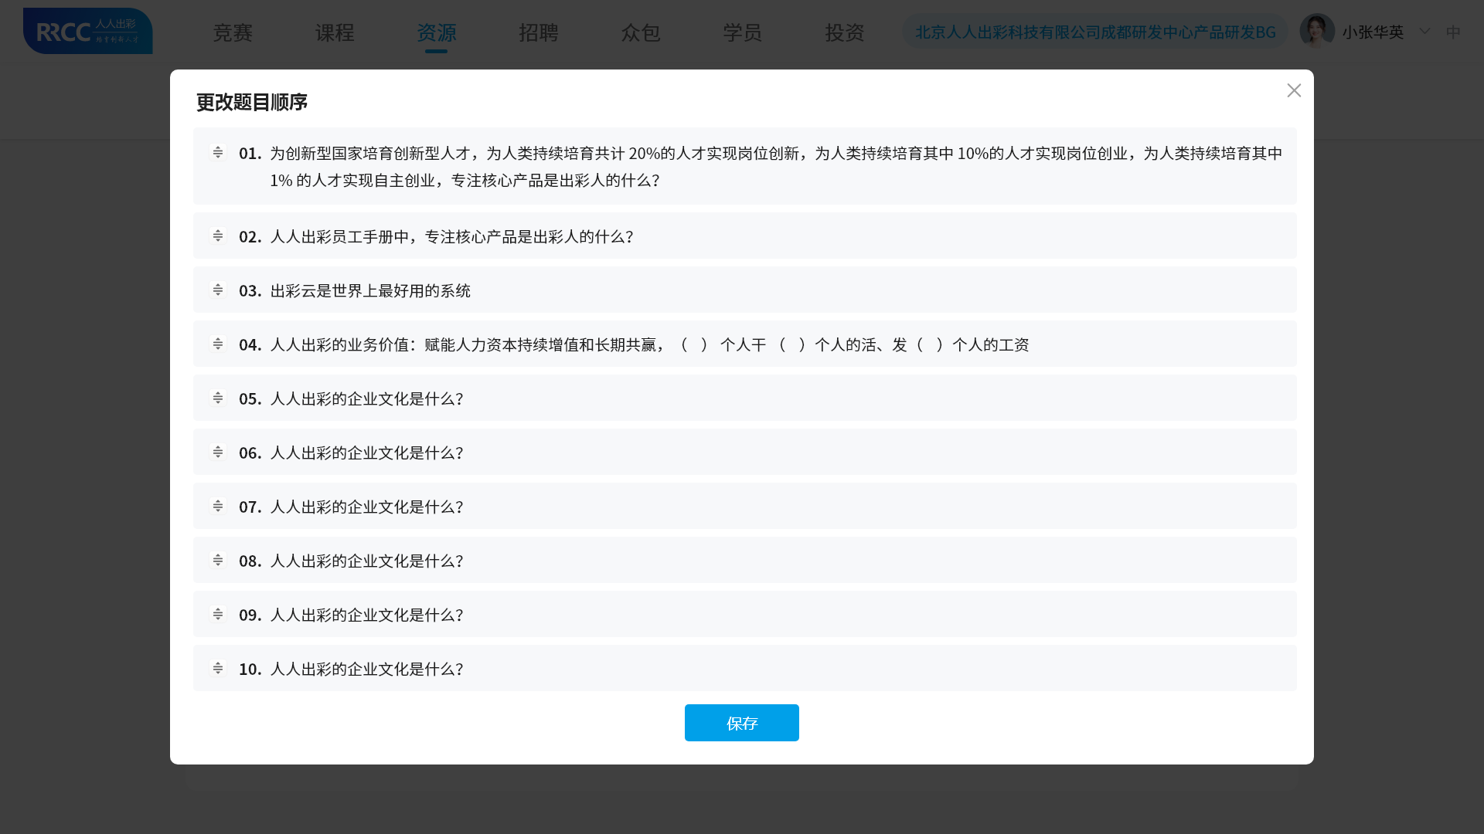
Task: Click the drag handle icon for question 02
Action: [218, 236]
